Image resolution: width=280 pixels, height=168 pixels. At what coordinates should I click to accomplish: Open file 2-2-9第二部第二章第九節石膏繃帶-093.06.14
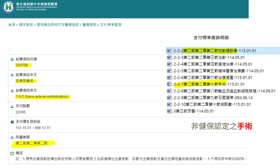coord(213,98)
